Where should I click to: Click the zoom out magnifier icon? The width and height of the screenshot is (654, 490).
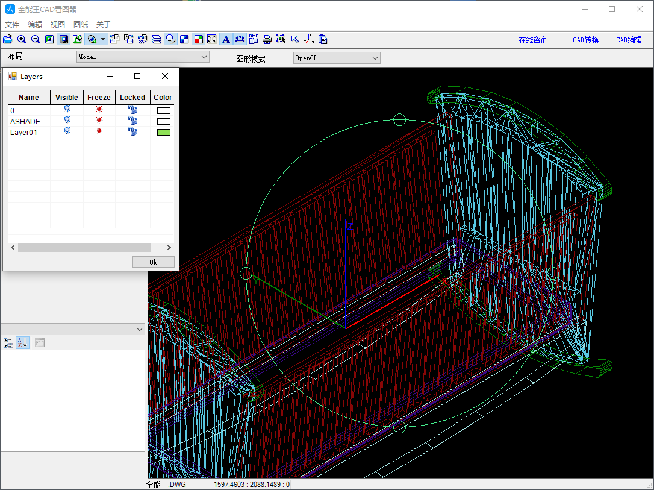pyautogui.click(x=36, y=39)
